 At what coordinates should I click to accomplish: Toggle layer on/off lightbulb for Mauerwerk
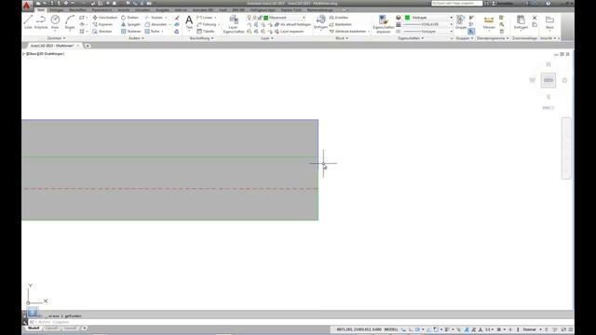(249, 18)
